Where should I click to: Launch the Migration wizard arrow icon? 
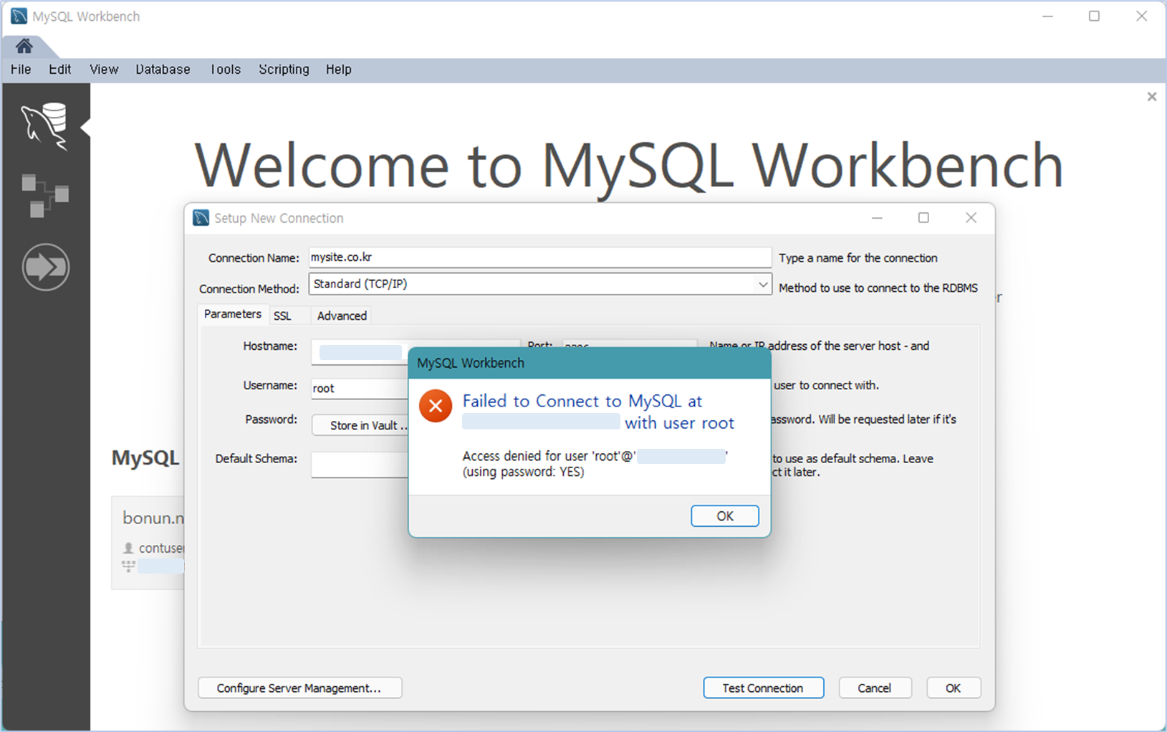point(44,267)
